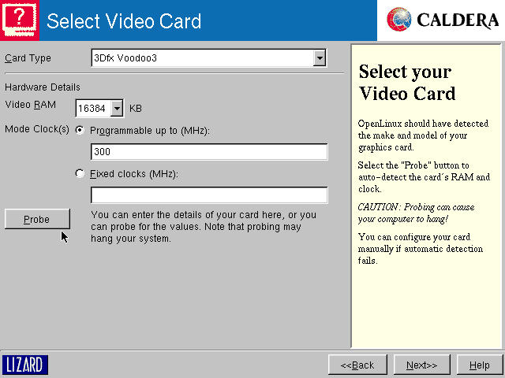Open Help from the bottom button
The height and width of the screenshot is (378, 505).
(479, 365)
